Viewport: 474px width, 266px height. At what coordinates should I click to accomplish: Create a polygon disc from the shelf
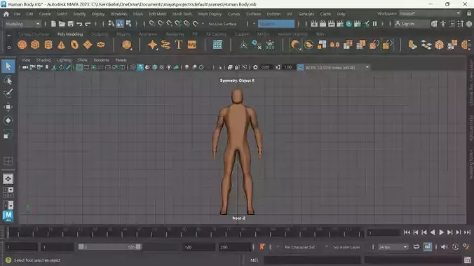[x=101, y=45]
